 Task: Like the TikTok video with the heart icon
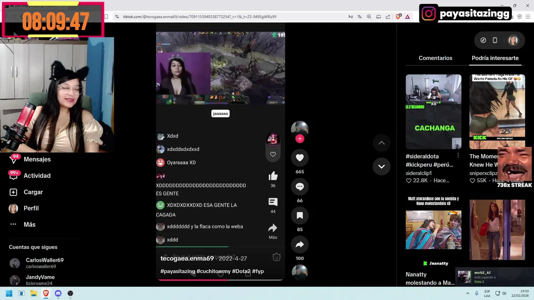[300, 157]
